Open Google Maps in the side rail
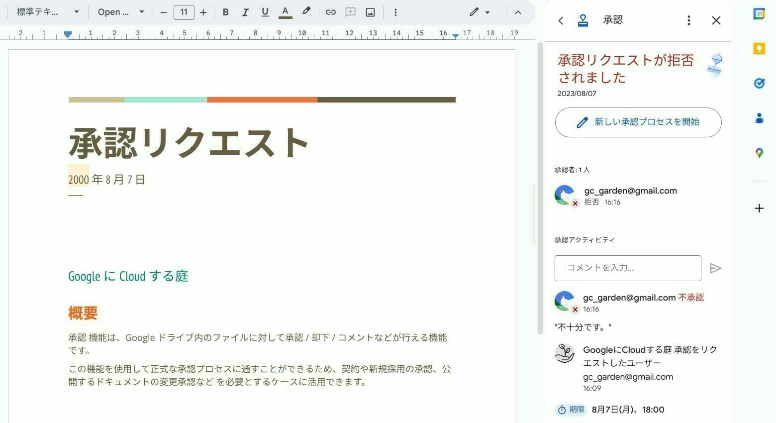776x423 pixels. pyautogui.click(x=759, y=153)
